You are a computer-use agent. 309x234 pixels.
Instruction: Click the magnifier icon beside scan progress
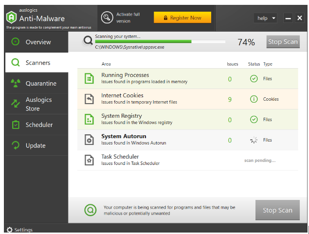[88, 40]
